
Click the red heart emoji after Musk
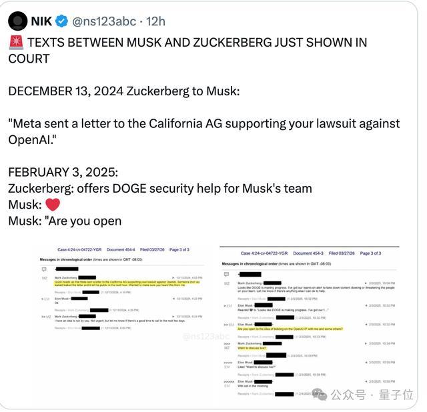pos(53,205)
